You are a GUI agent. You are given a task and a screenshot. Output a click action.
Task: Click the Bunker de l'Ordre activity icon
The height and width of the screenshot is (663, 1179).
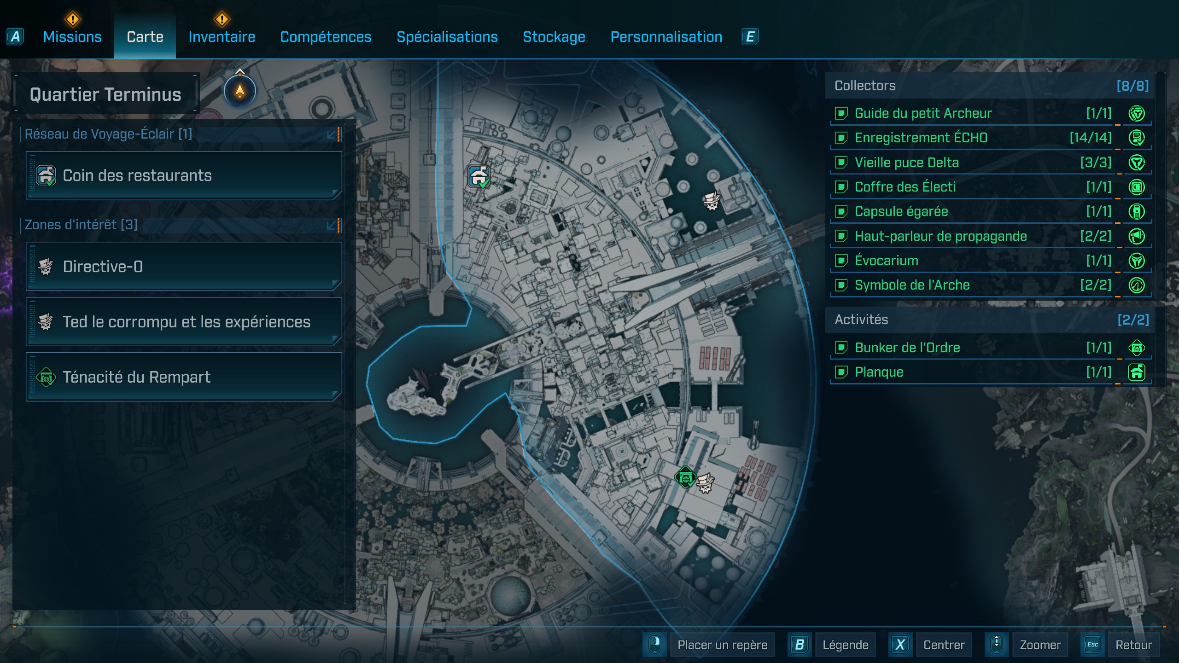pos(1137,348)
